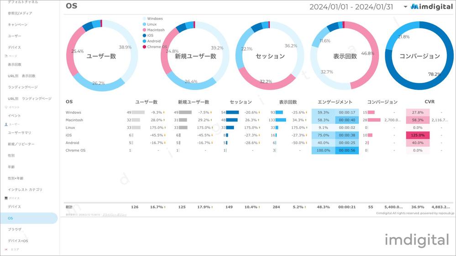Click the monitor icon beside the デバイス section header

6,198
